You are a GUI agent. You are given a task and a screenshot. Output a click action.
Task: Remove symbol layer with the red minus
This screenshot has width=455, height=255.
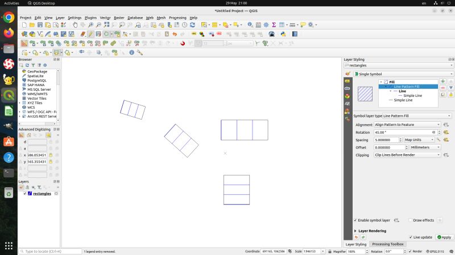click(x=443, y=88)
